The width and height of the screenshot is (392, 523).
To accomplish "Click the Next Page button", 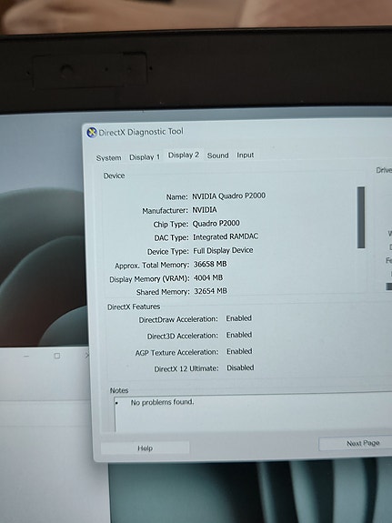I will point(356,444).
